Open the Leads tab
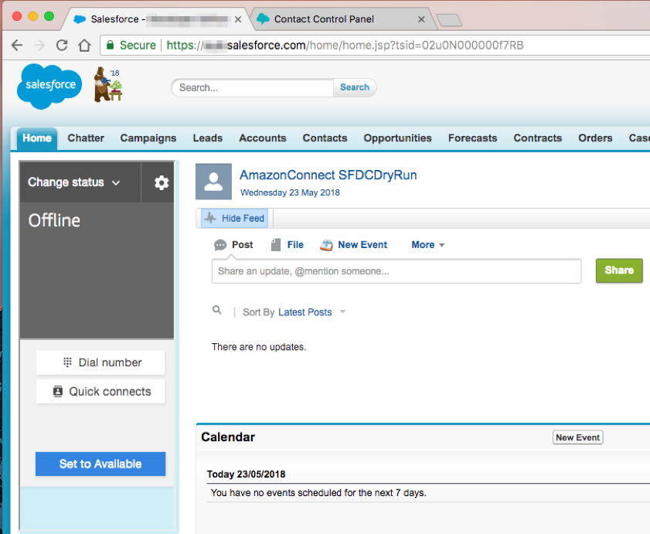The image size is (650, 534). pyautogui.click(x=208, y=138)
